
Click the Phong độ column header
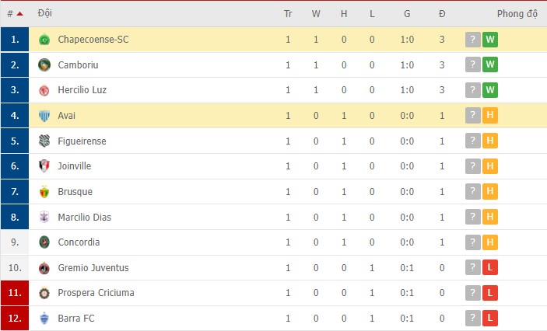point(517,13)
